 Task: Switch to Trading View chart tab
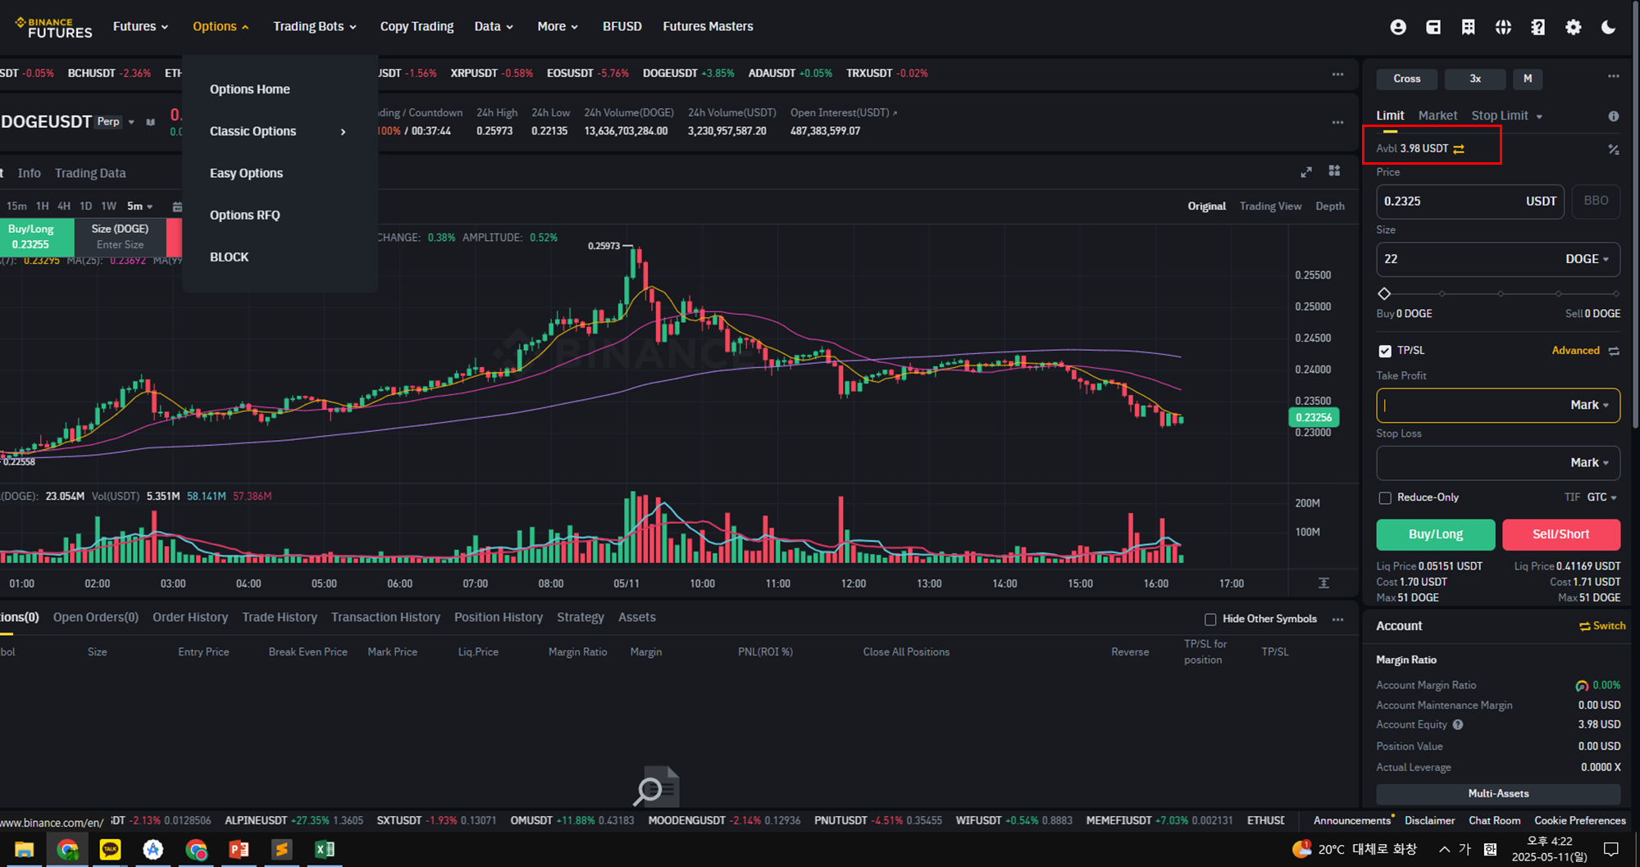[1270, 207]
